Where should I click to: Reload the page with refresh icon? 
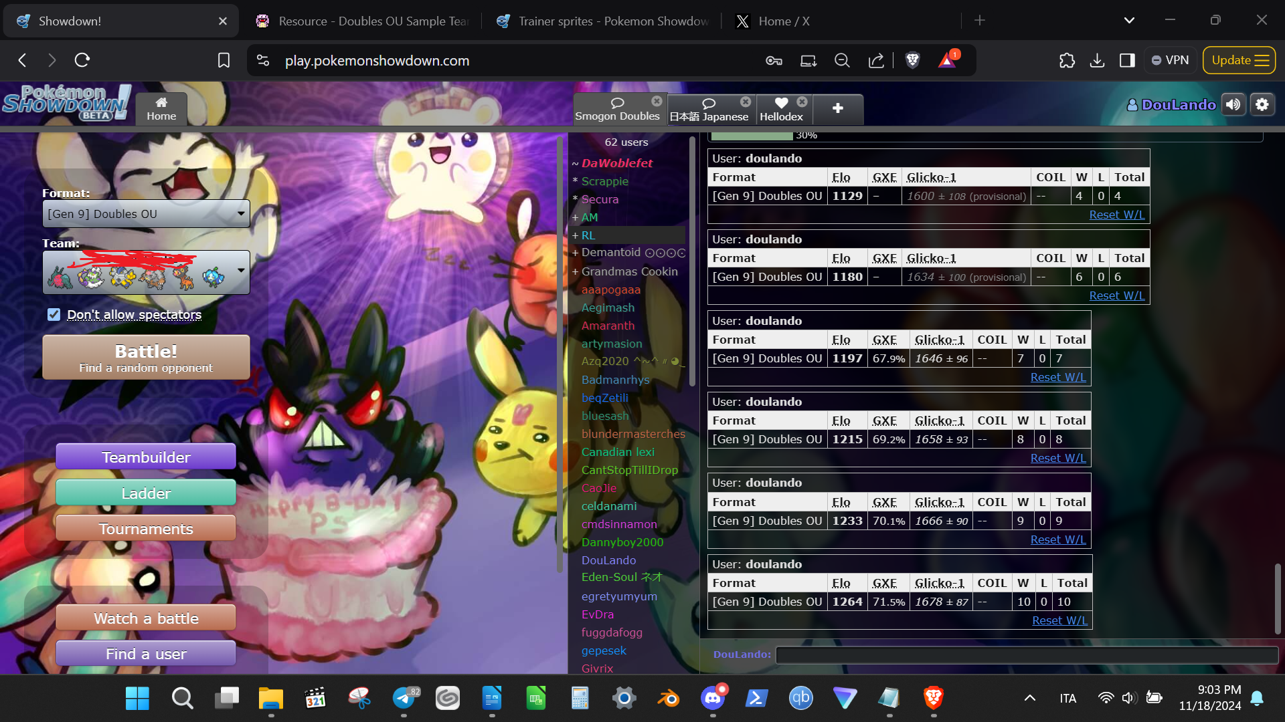coord(82,60)
